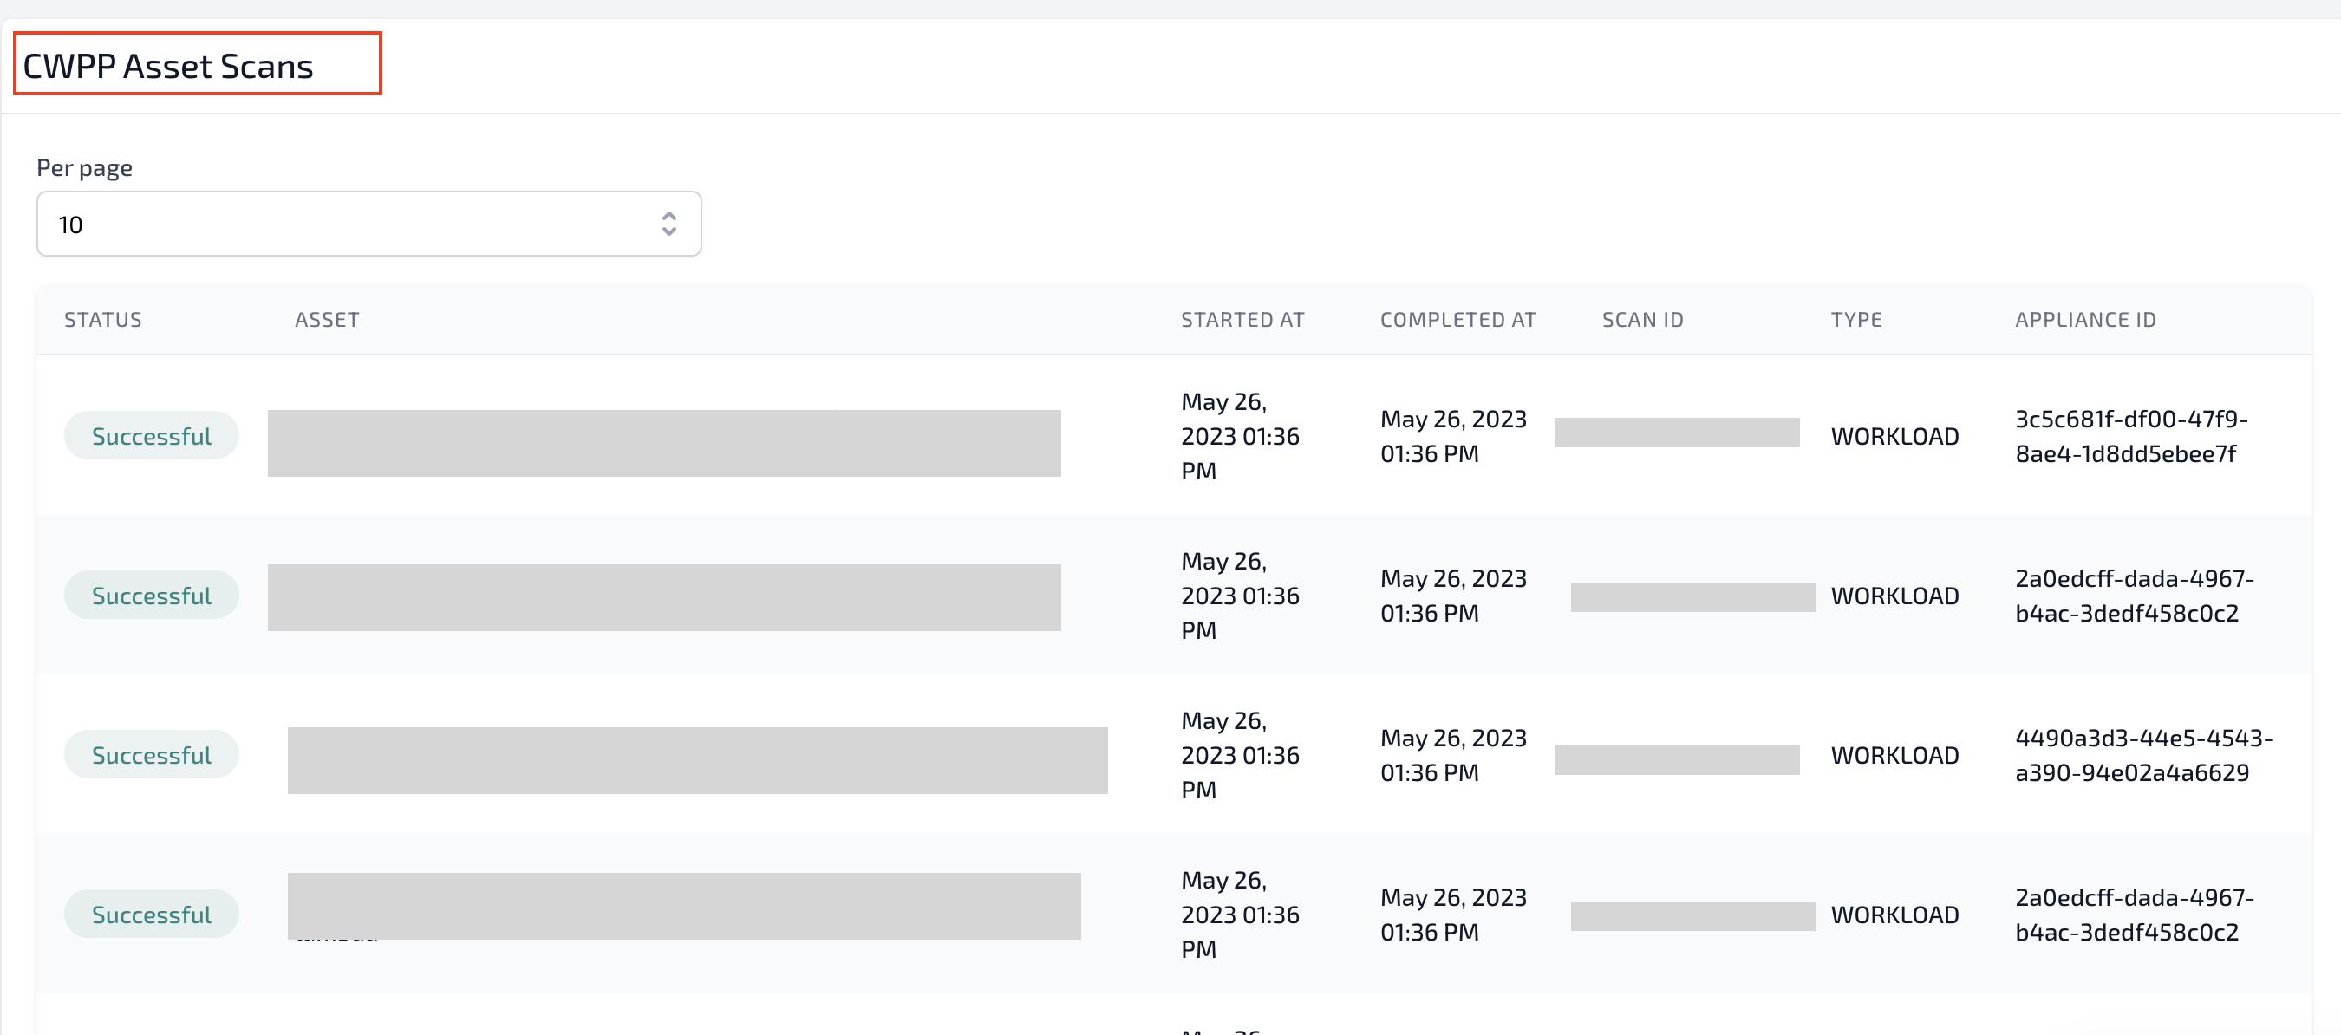
Task: Click the TYPE column header
Action: (1855, 320)
